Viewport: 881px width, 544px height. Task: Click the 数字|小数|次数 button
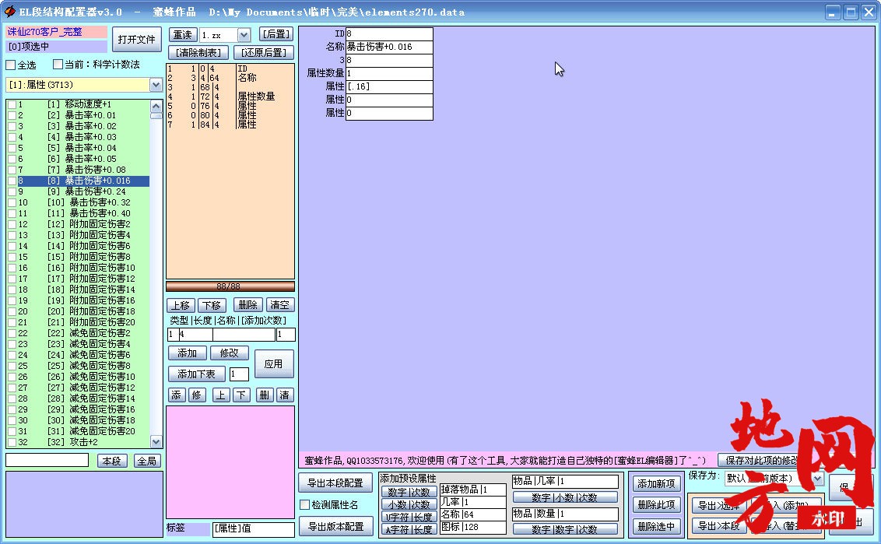click(x=565, y=497)
